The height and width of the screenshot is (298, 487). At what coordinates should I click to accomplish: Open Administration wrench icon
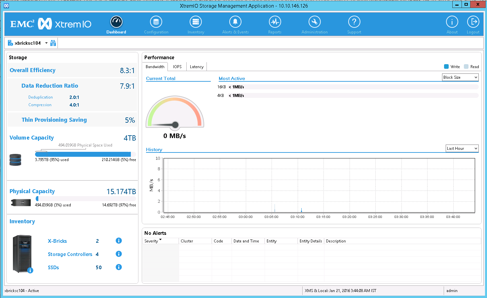[315, 22]
